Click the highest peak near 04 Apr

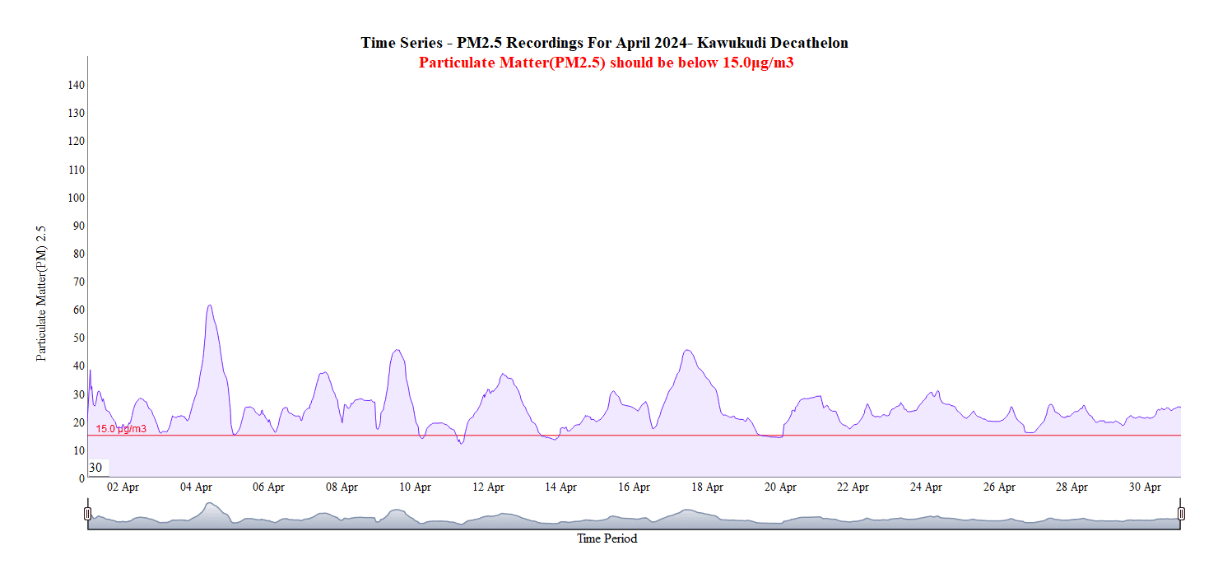tap(210, 306)
